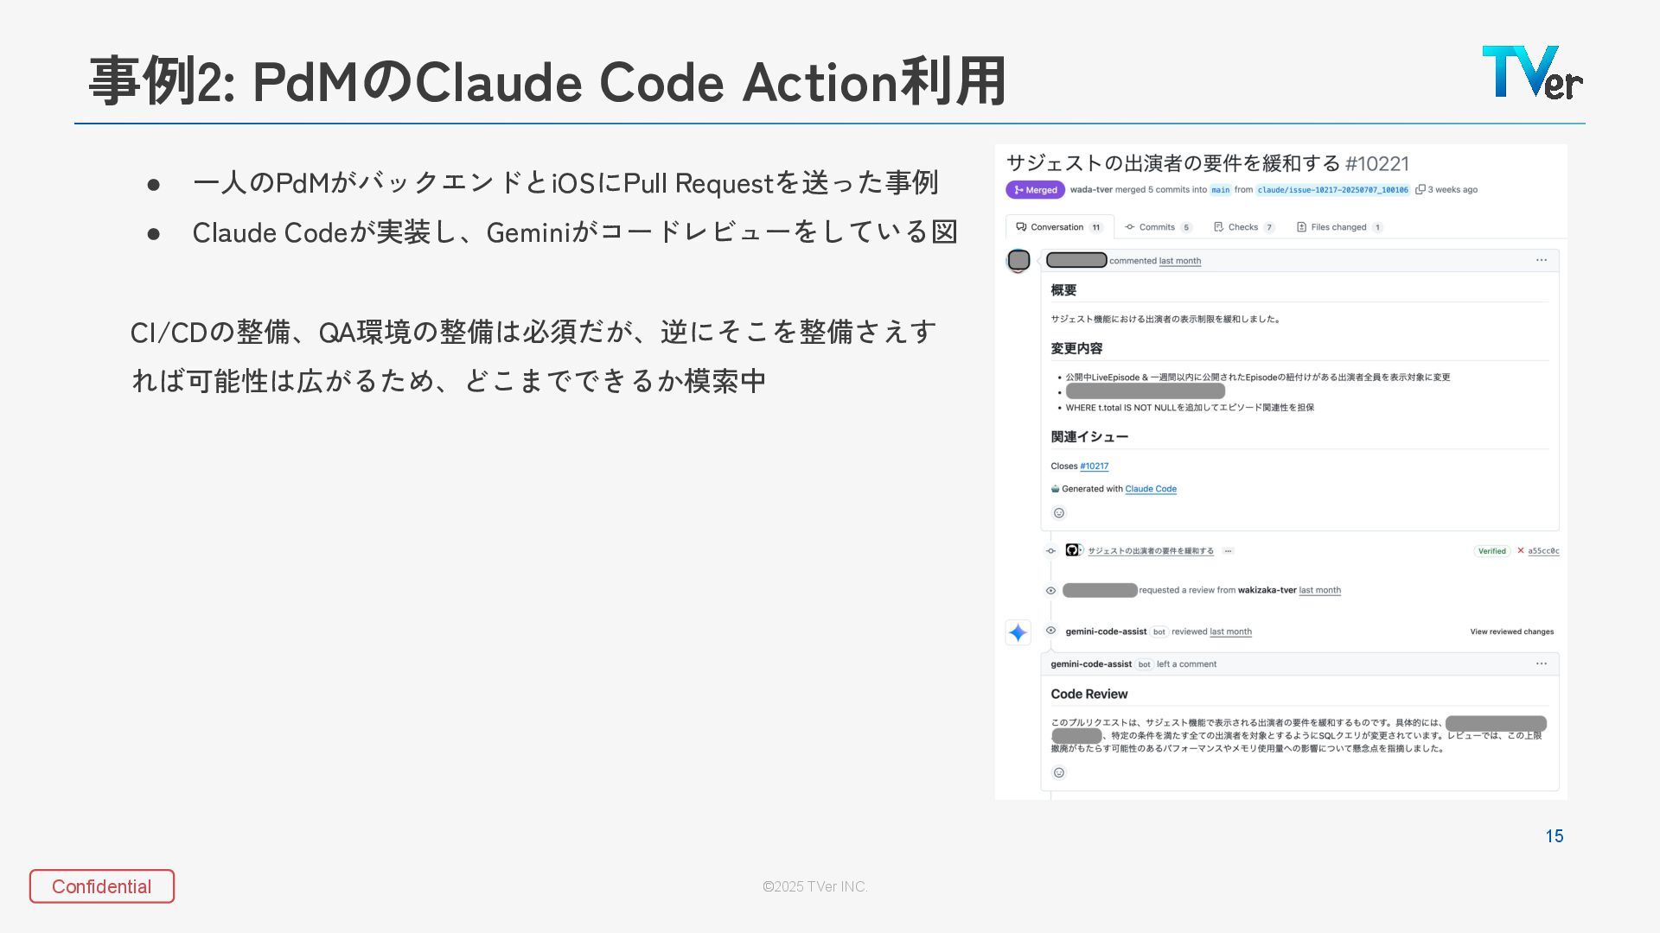The image size is (1660, 933).
Task: Click the 関連イシュー heading
Action: [1089, 437]
